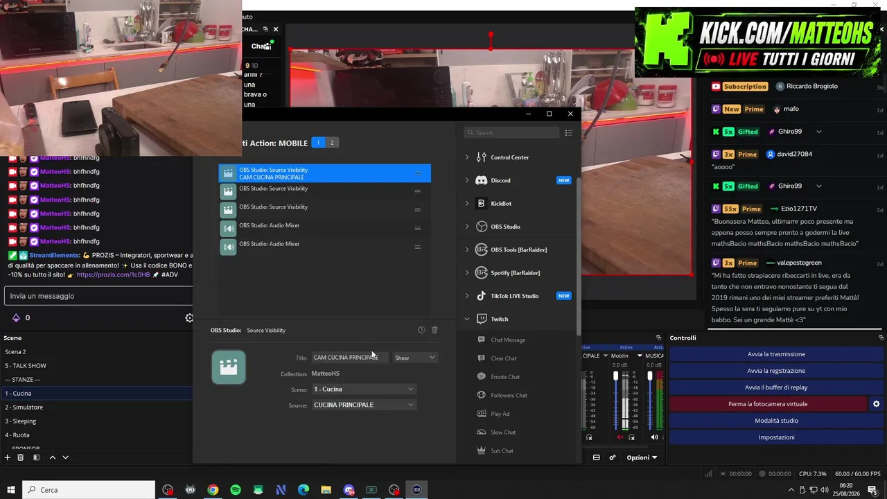Viewport: 887px width, 499px height.
Task: Expand the Discord category
Action: (467, 180)
